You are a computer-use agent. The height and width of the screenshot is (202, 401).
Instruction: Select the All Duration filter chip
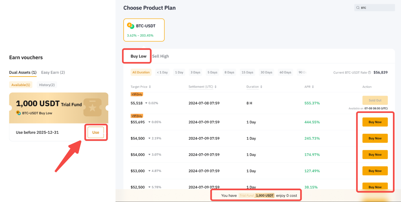tap(141, 72)
